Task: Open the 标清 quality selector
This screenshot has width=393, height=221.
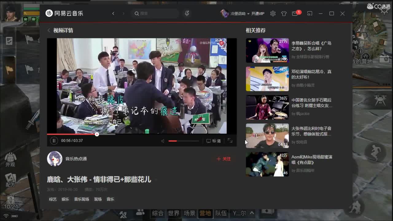Action: click(x=213, y=141)
